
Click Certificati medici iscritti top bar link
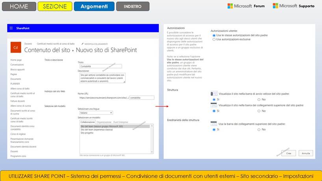56,44
